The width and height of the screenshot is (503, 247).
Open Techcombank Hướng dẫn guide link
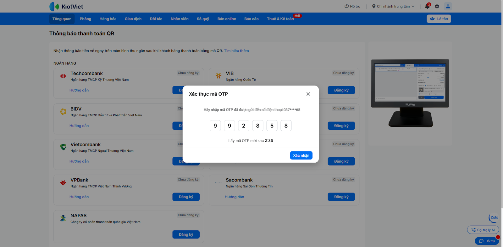point(79,90)
